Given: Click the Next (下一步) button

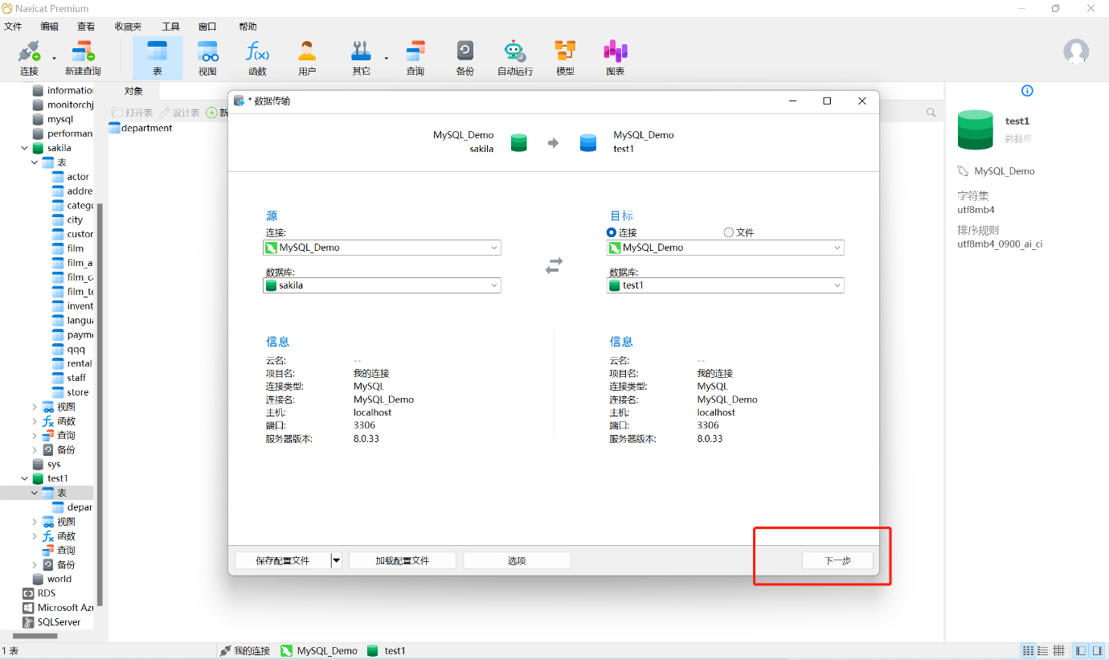Looking at the screenshot, I should click(x=837, y=560).
